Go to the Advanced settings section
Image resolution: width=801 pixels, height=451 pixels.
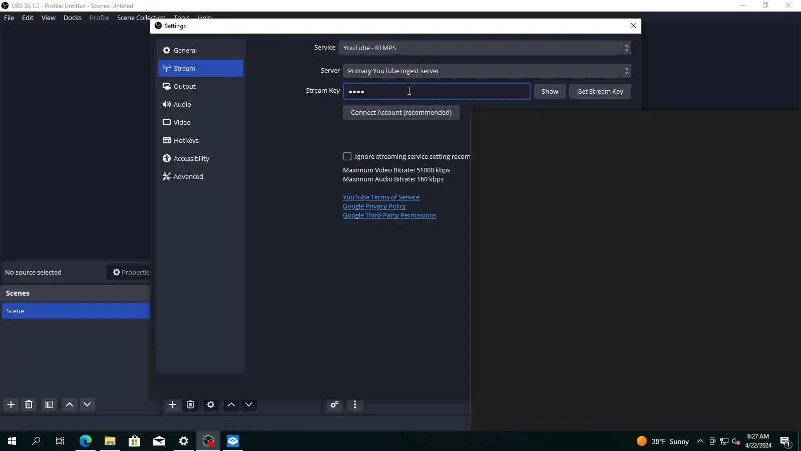[x=201, y=176]
